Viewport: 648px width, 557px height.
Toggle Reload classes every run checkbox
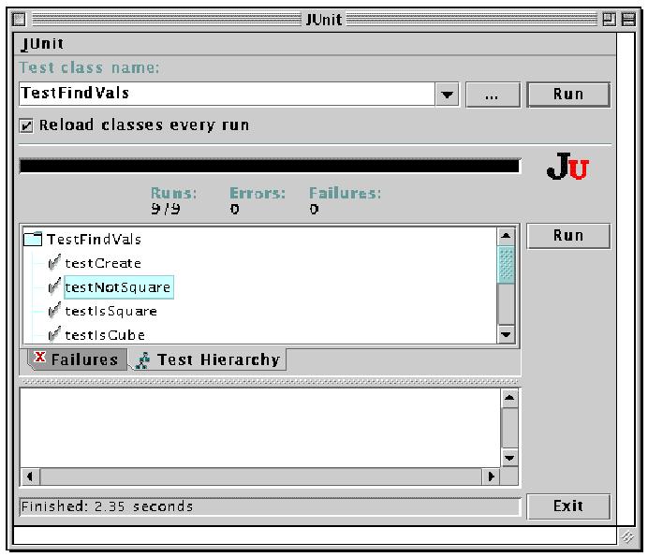pos(26,125)
